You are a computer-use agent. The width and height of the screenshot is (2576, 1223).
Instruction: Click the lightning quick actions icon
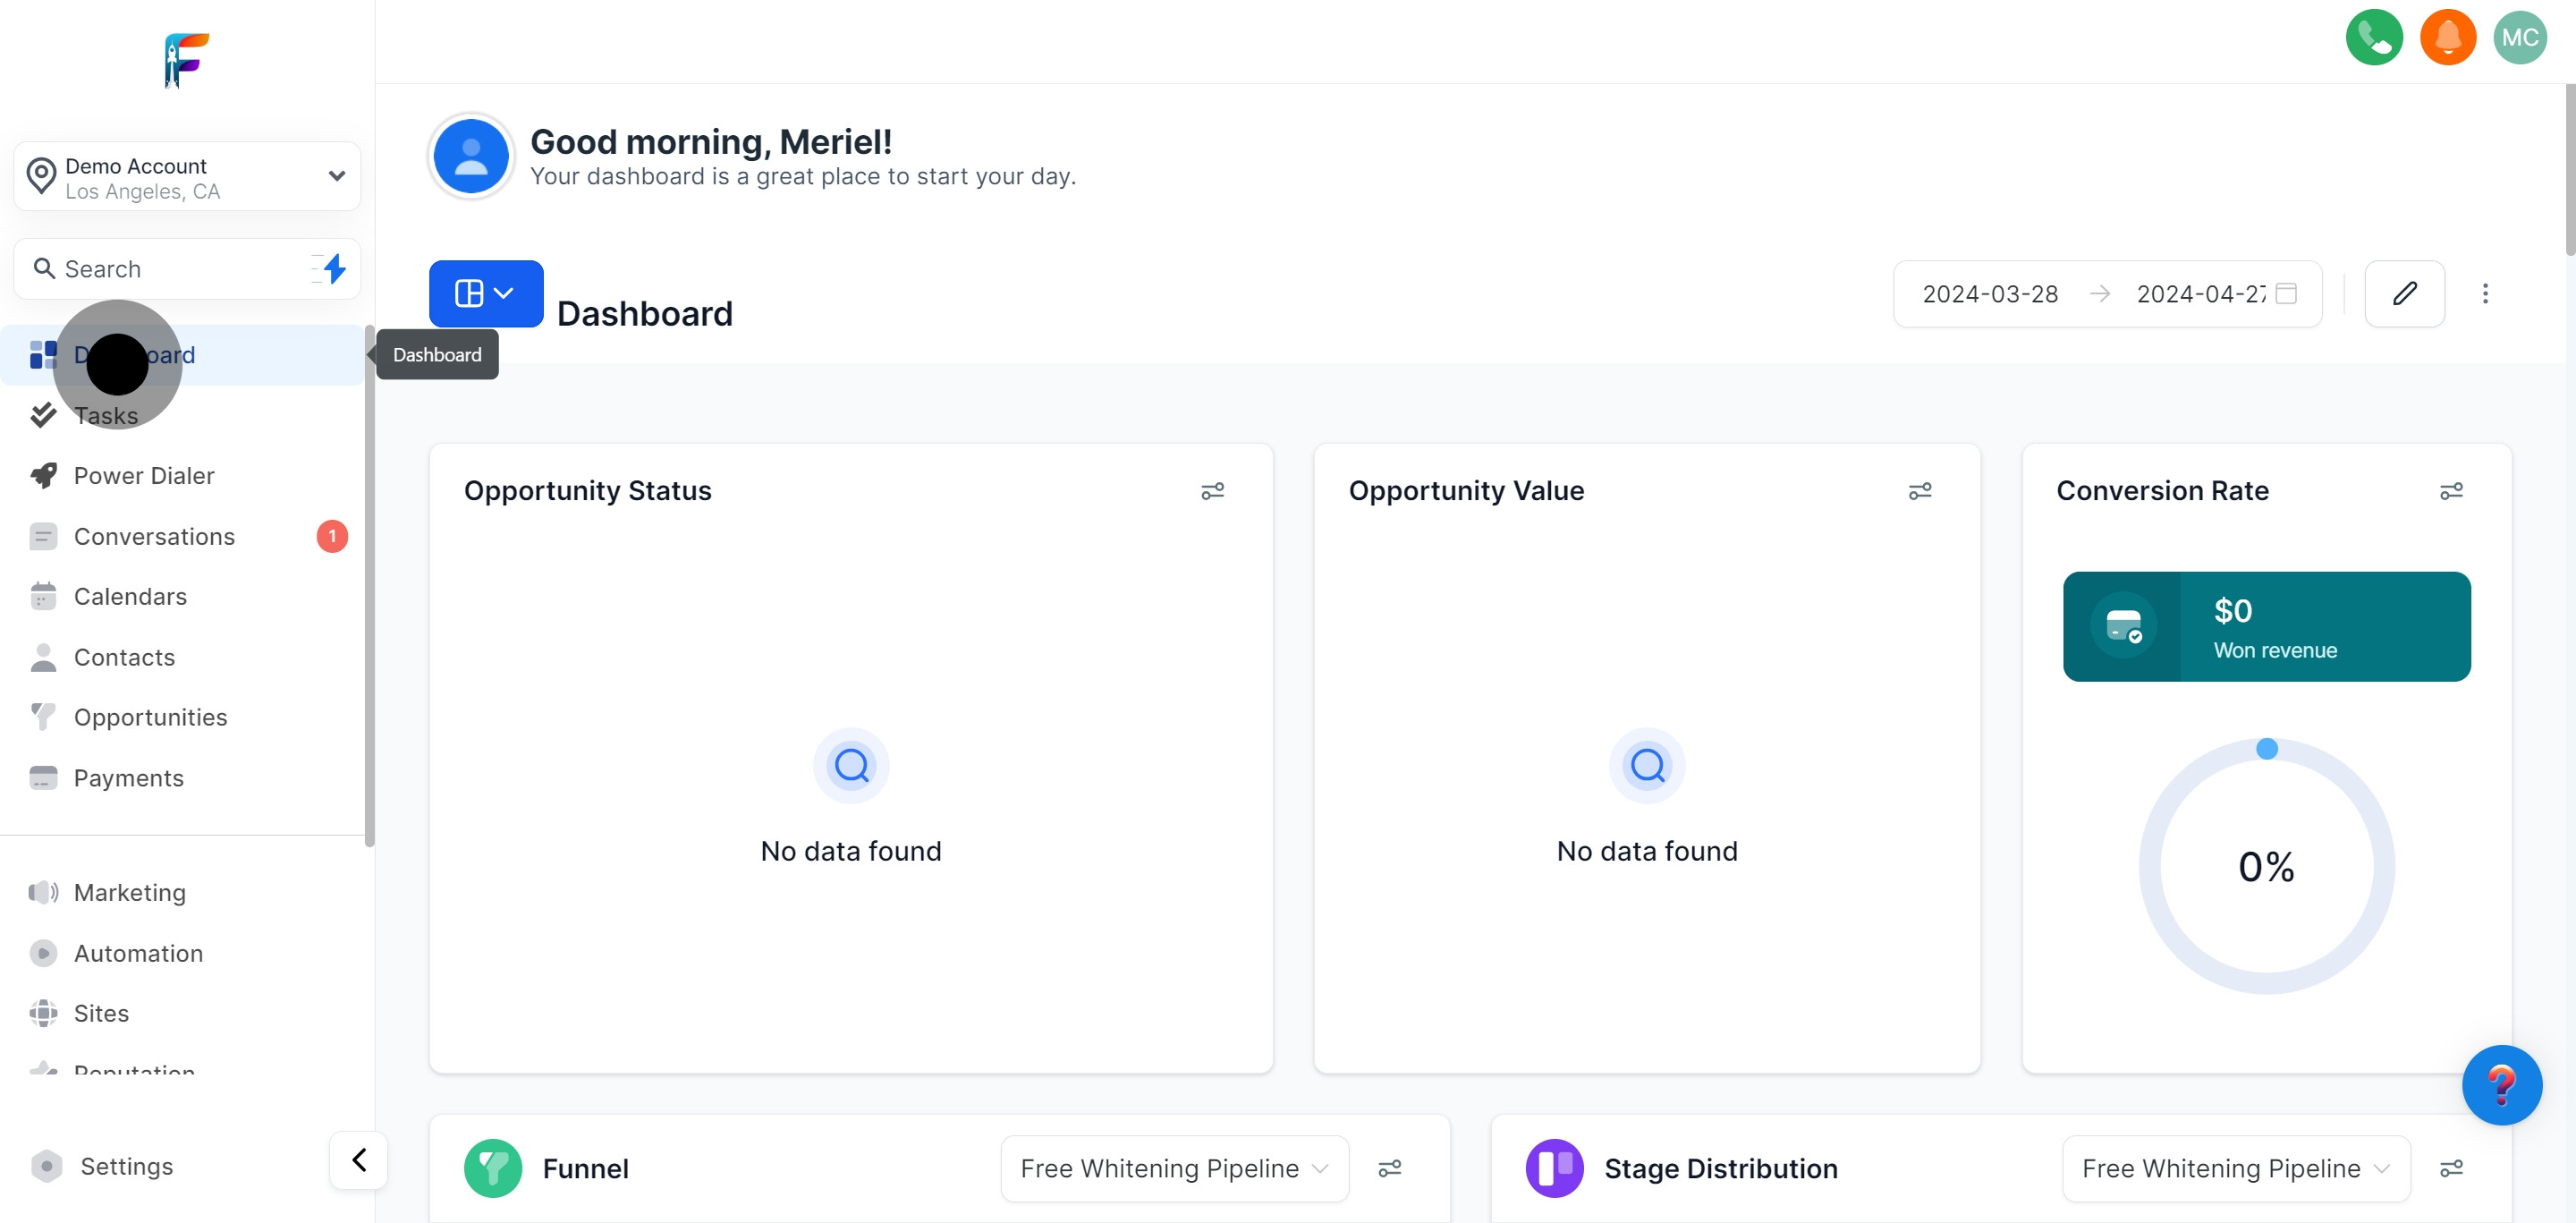334,269
